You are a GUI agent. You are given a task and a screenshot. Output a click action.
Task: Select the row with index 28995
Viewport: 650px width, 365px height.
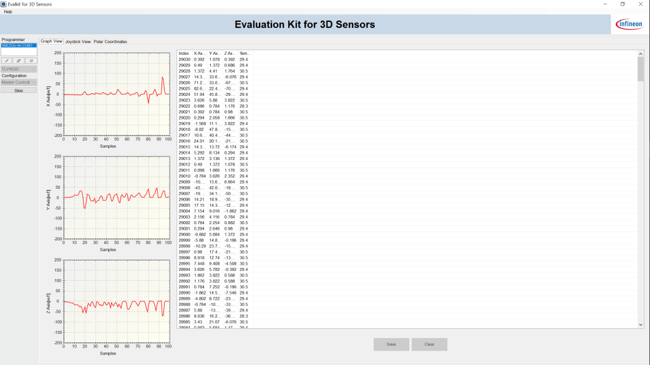(215, 263)
